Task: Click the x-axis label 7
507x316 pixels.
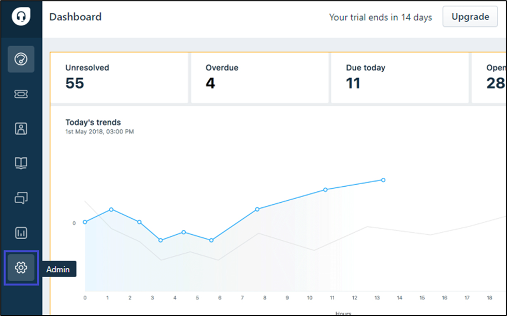Action: [x=242, y=297]
